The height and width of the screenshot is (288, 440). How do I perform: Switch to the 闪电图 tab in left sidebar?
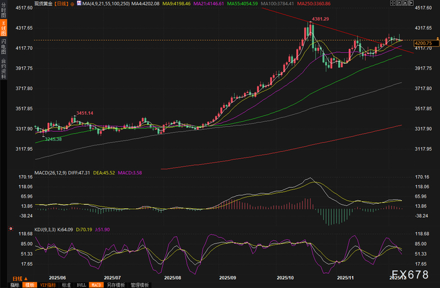pyautogui.click(x=3, y=46)
